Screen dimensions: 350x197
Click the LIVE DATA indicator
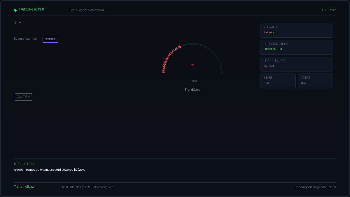[329, 10]
